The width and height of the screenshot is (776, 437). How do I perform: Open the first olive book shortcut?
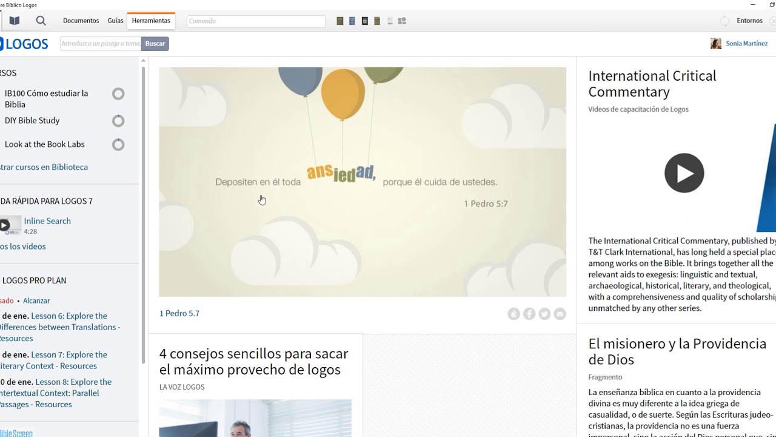pyautogui.click(x=340, y=21)
